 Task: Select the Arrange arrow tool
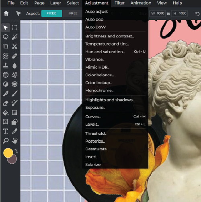tap(6, 28)
